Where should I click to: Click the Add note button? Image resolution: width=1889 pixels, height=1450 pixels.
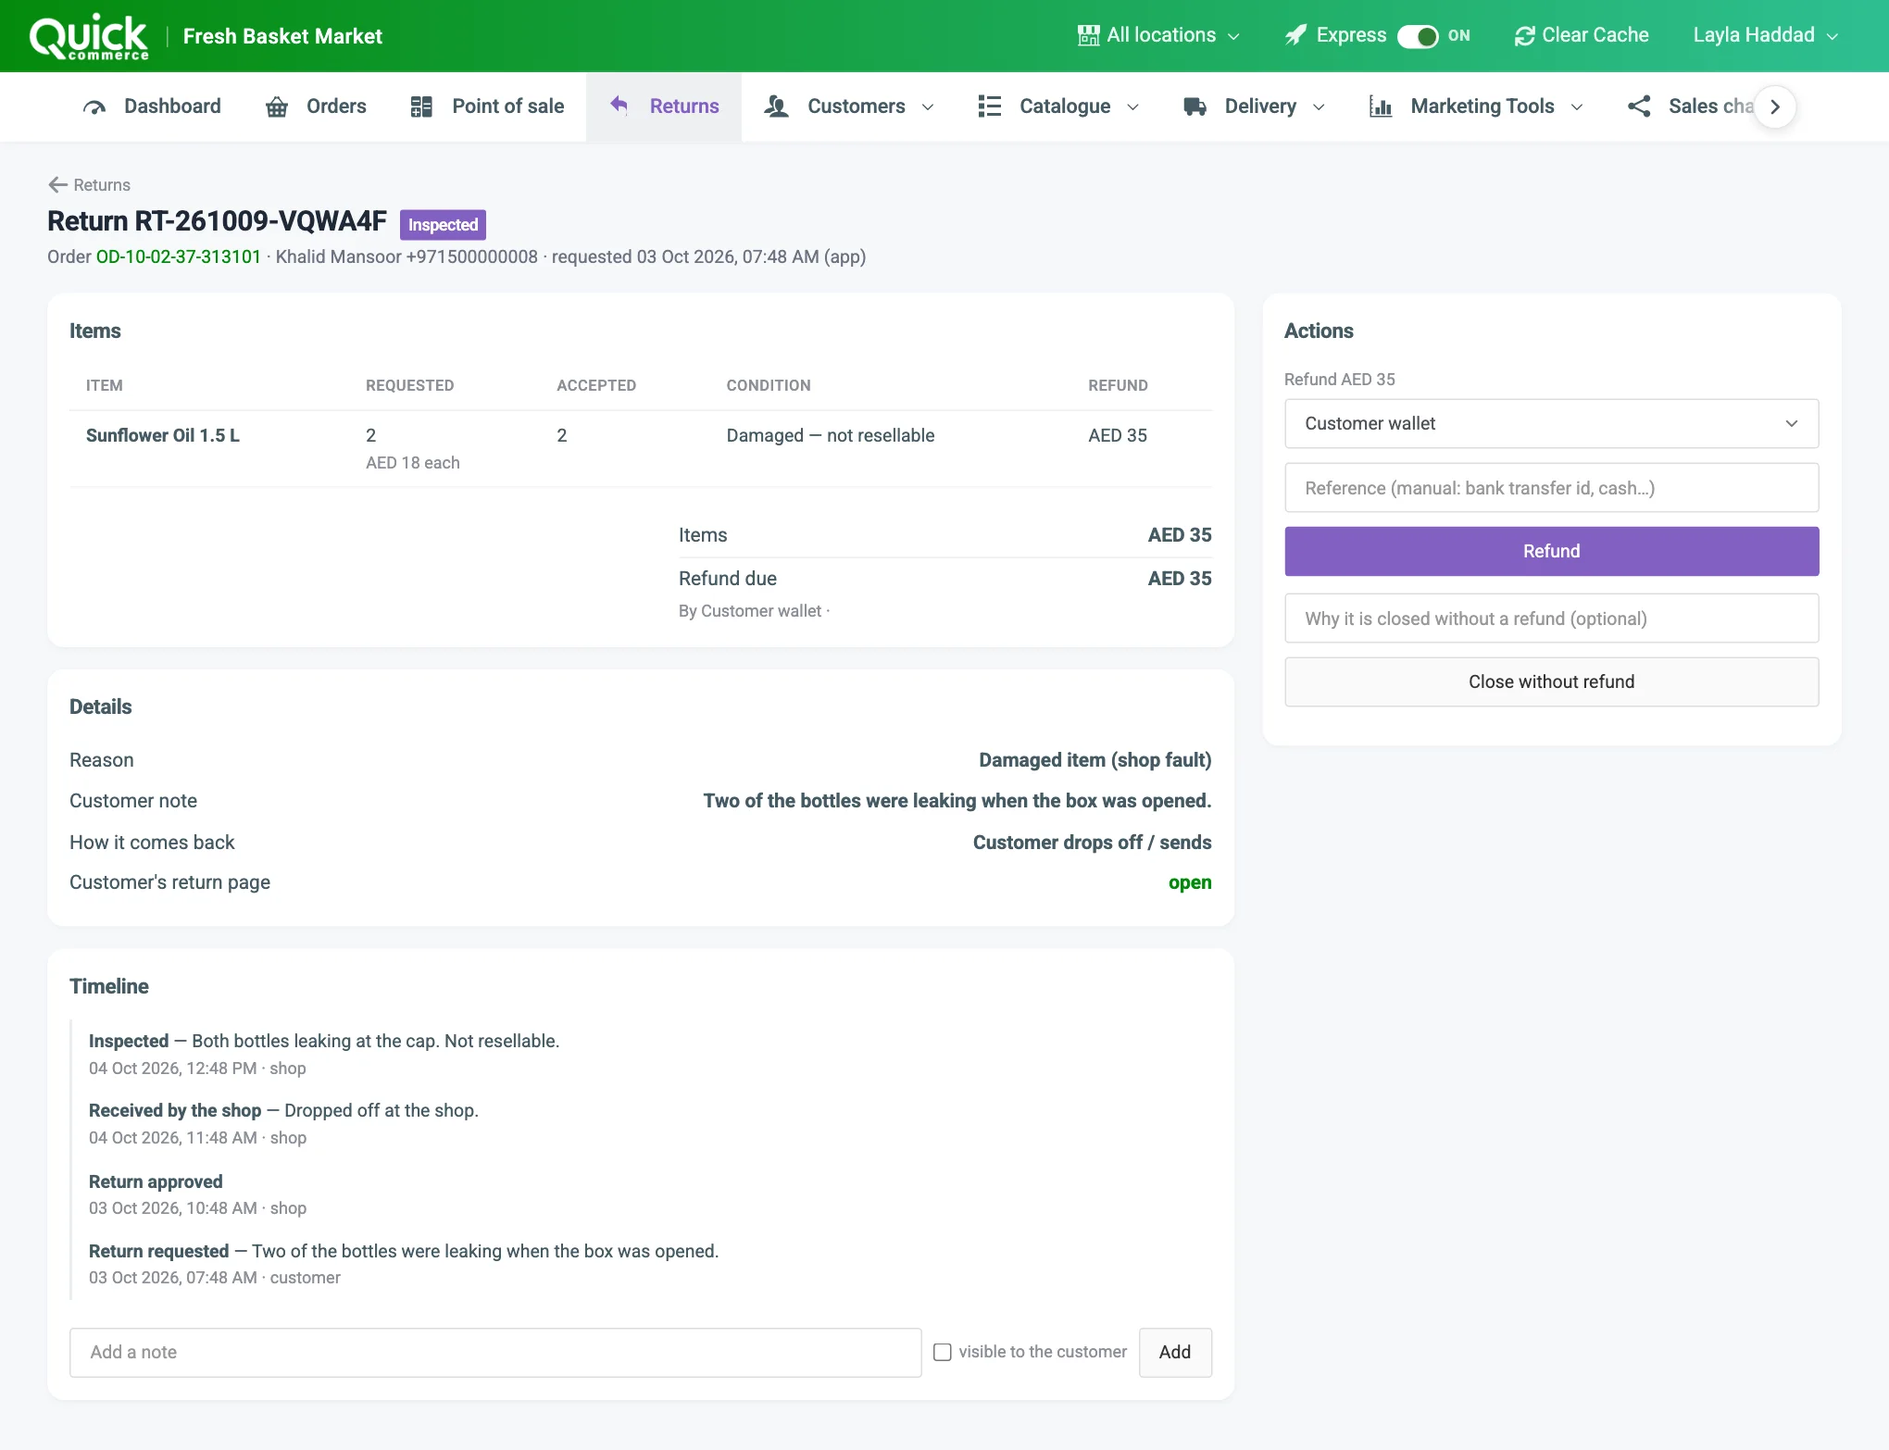click(1174, 1352)
